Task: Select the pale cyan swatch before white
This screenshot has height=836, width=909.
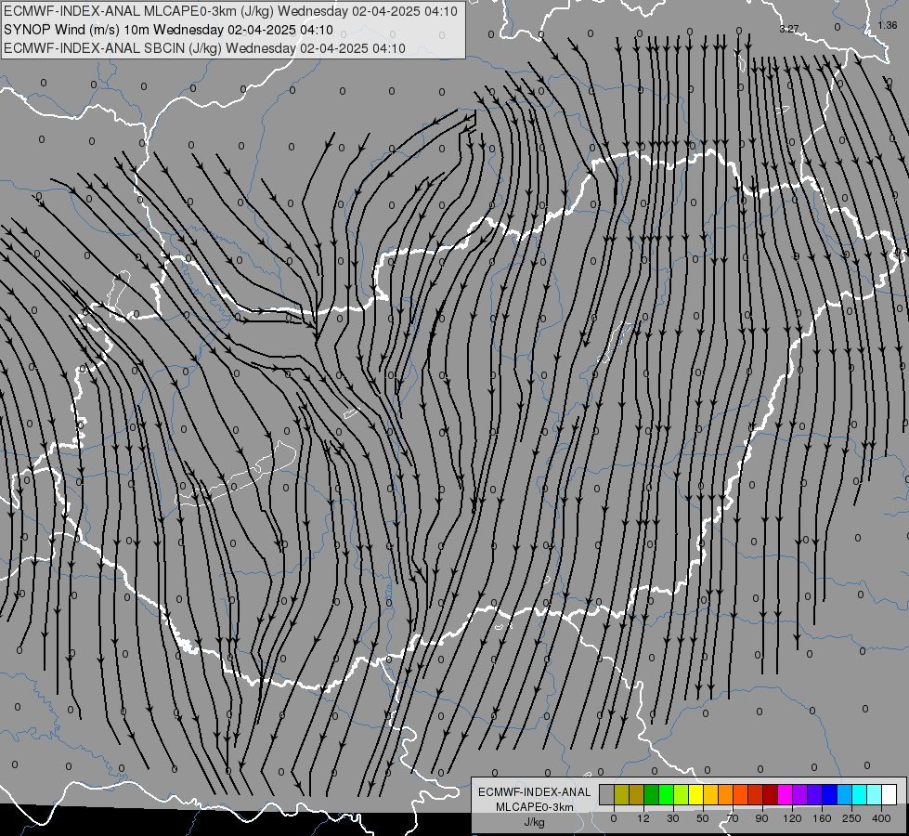Action: [875, 795]
